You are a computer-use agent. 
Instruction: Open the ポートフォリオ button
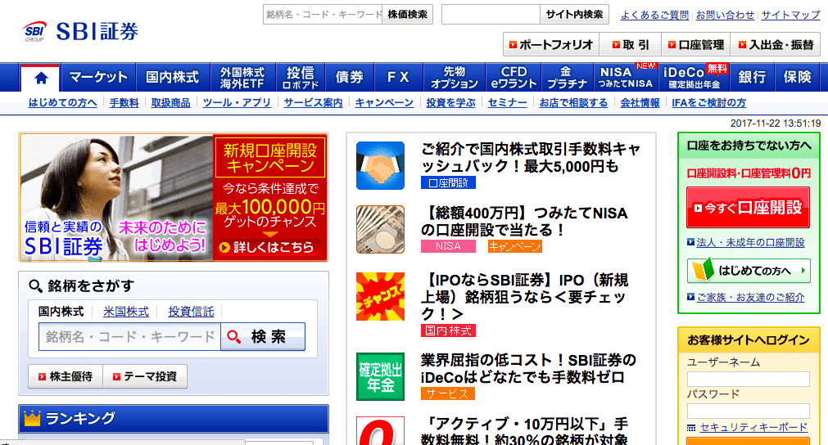point(550,44)
